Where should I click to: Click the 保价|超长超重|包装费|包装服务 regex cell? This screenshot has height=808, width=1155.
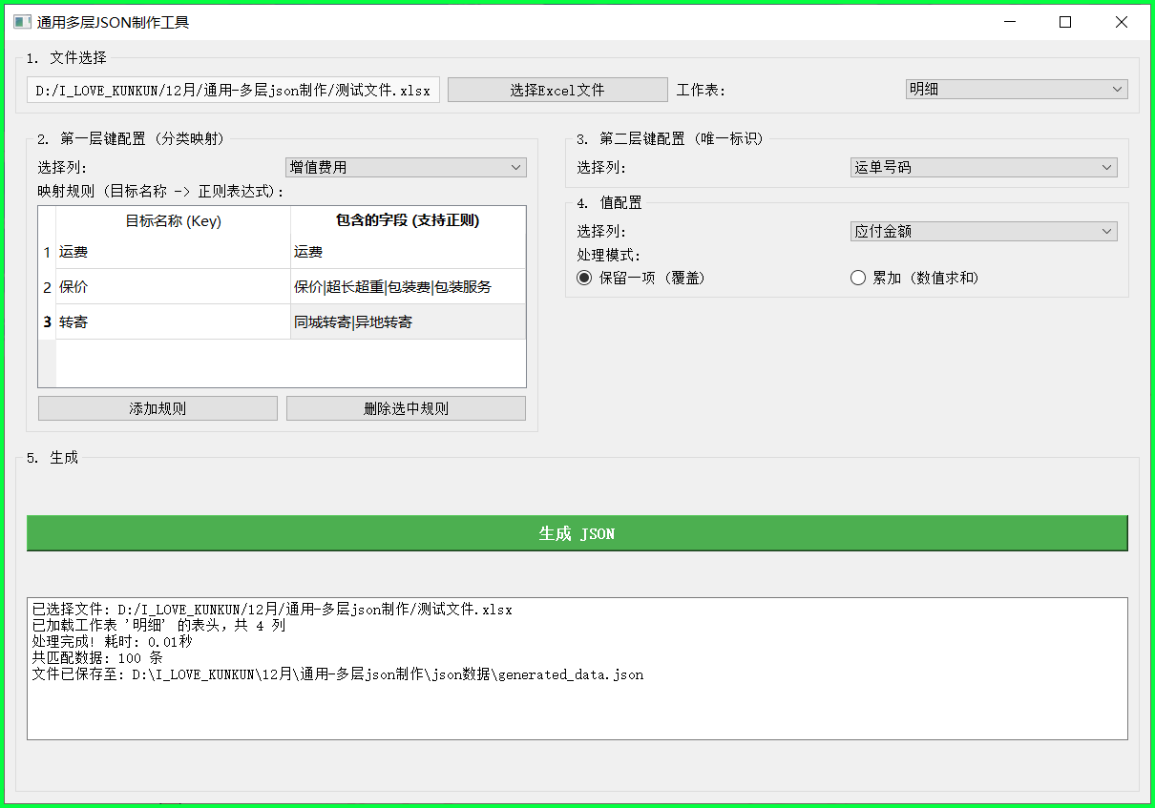point(408,287)
